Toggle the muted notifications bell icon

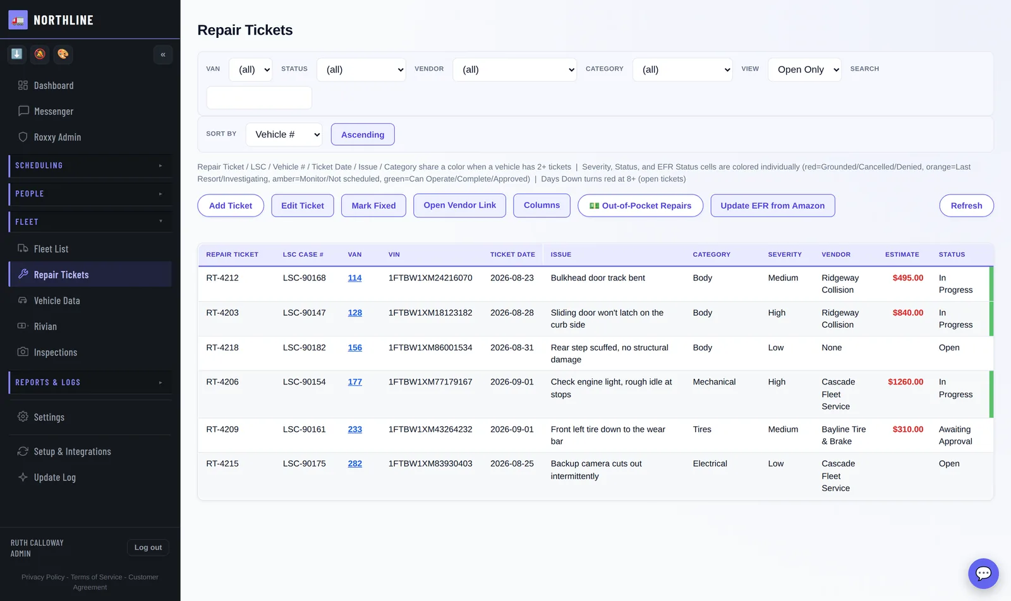point(40,54)
